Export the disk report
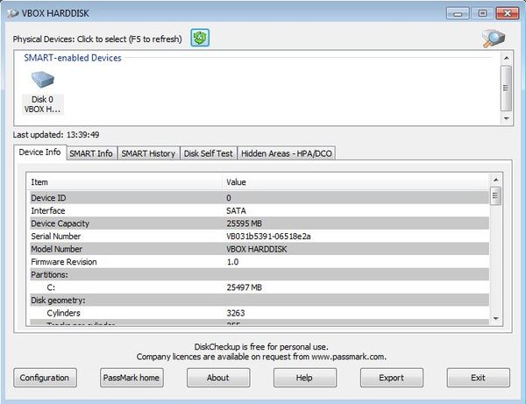This screenshot has width=526, height=404. (x=391, y=378)
